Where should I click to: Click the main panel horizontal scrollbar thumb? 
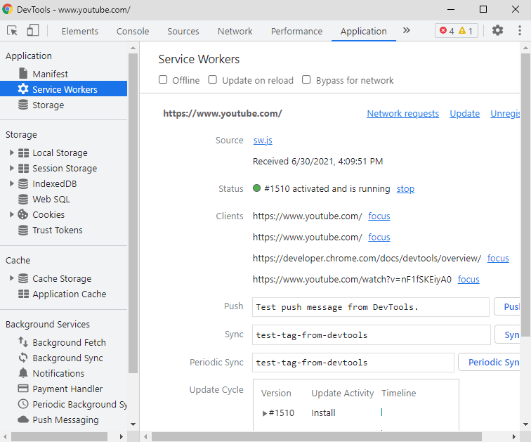(316, 436)
